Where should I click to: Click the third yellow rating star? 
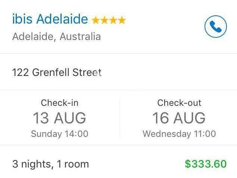pos(113,20)
